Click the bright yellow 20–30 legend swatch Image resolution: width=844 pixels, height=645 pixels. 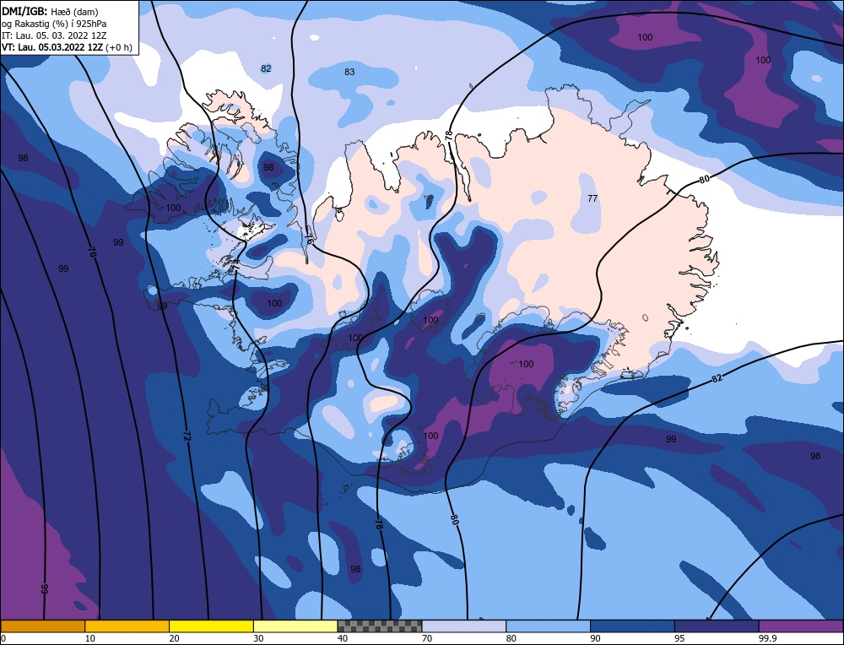click(211, 626)
